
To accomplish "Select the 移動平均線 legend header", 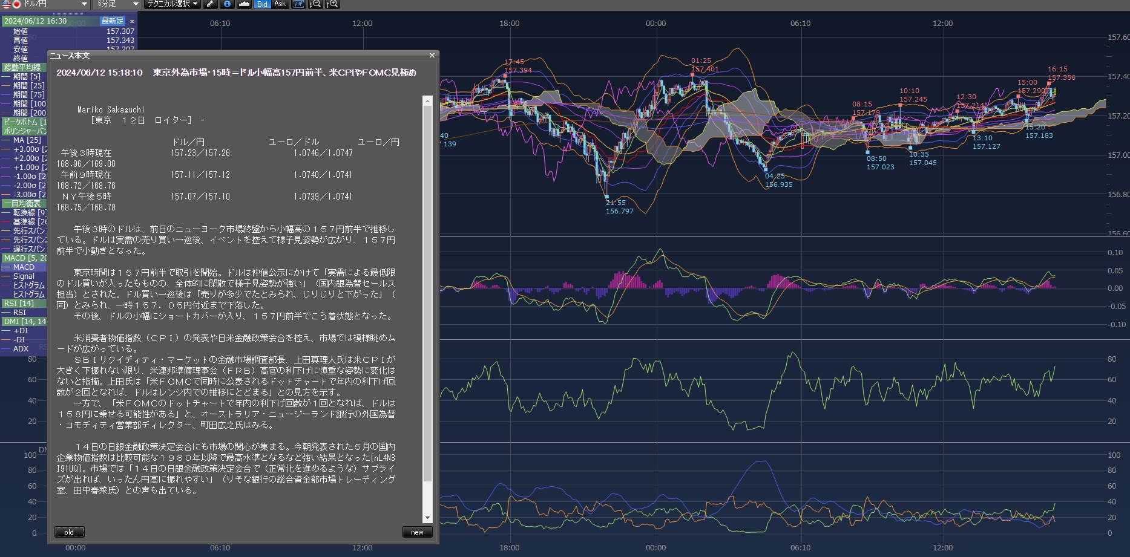I will pos(23,68).
